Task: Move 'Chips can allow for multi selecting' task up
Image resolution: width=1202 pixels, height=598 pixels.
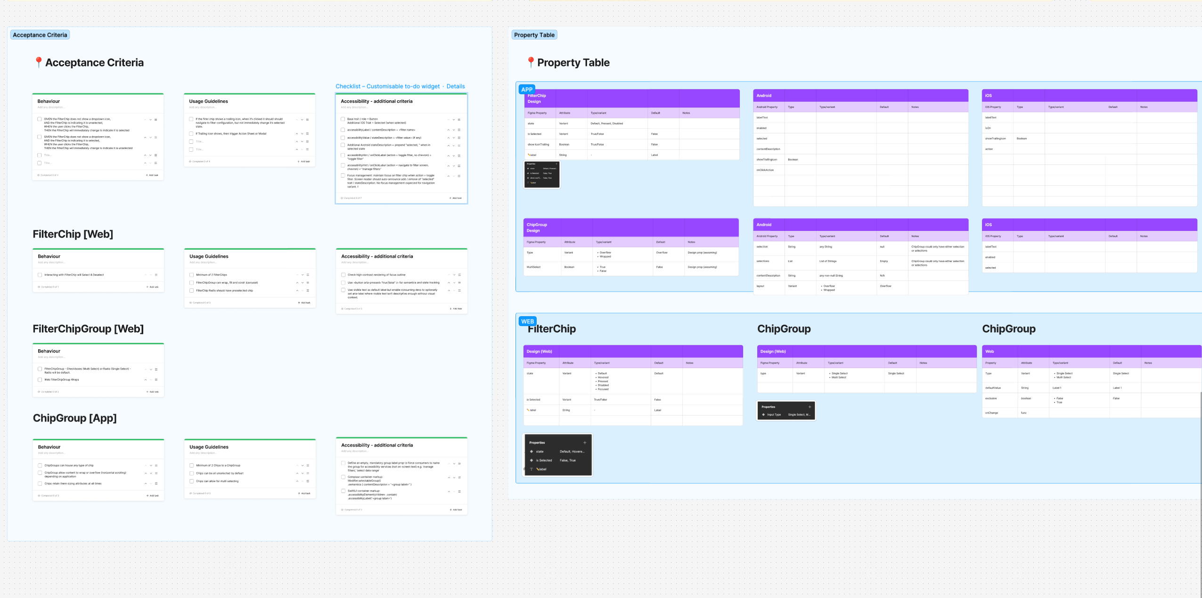Action: (297, 481)
